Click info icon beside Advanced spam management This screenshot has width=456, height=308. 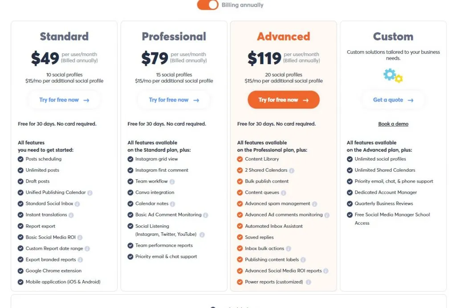coord(314,204)
